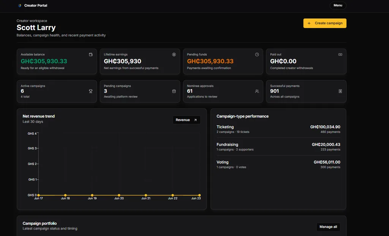Select the Jun 19 chart data point
Image resolution: width=389 pixels, height=236 pixels.
click(x=92, y=195)
